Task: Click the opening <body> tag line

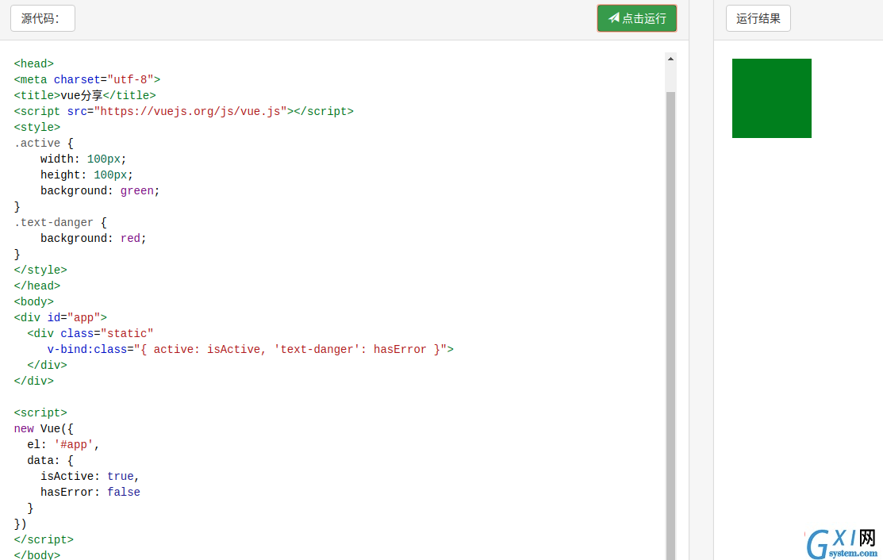Action: (x=34, y=301)
